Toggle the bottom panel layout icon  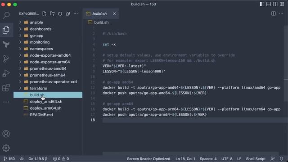tap(269, 4)
